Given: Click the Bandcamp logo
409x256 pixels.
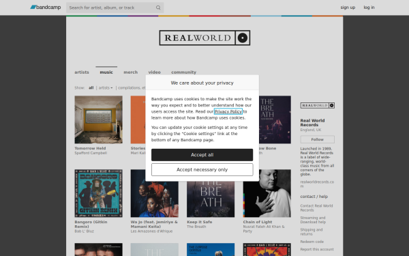Looking at the screenshot, I should tap(46, 8).
